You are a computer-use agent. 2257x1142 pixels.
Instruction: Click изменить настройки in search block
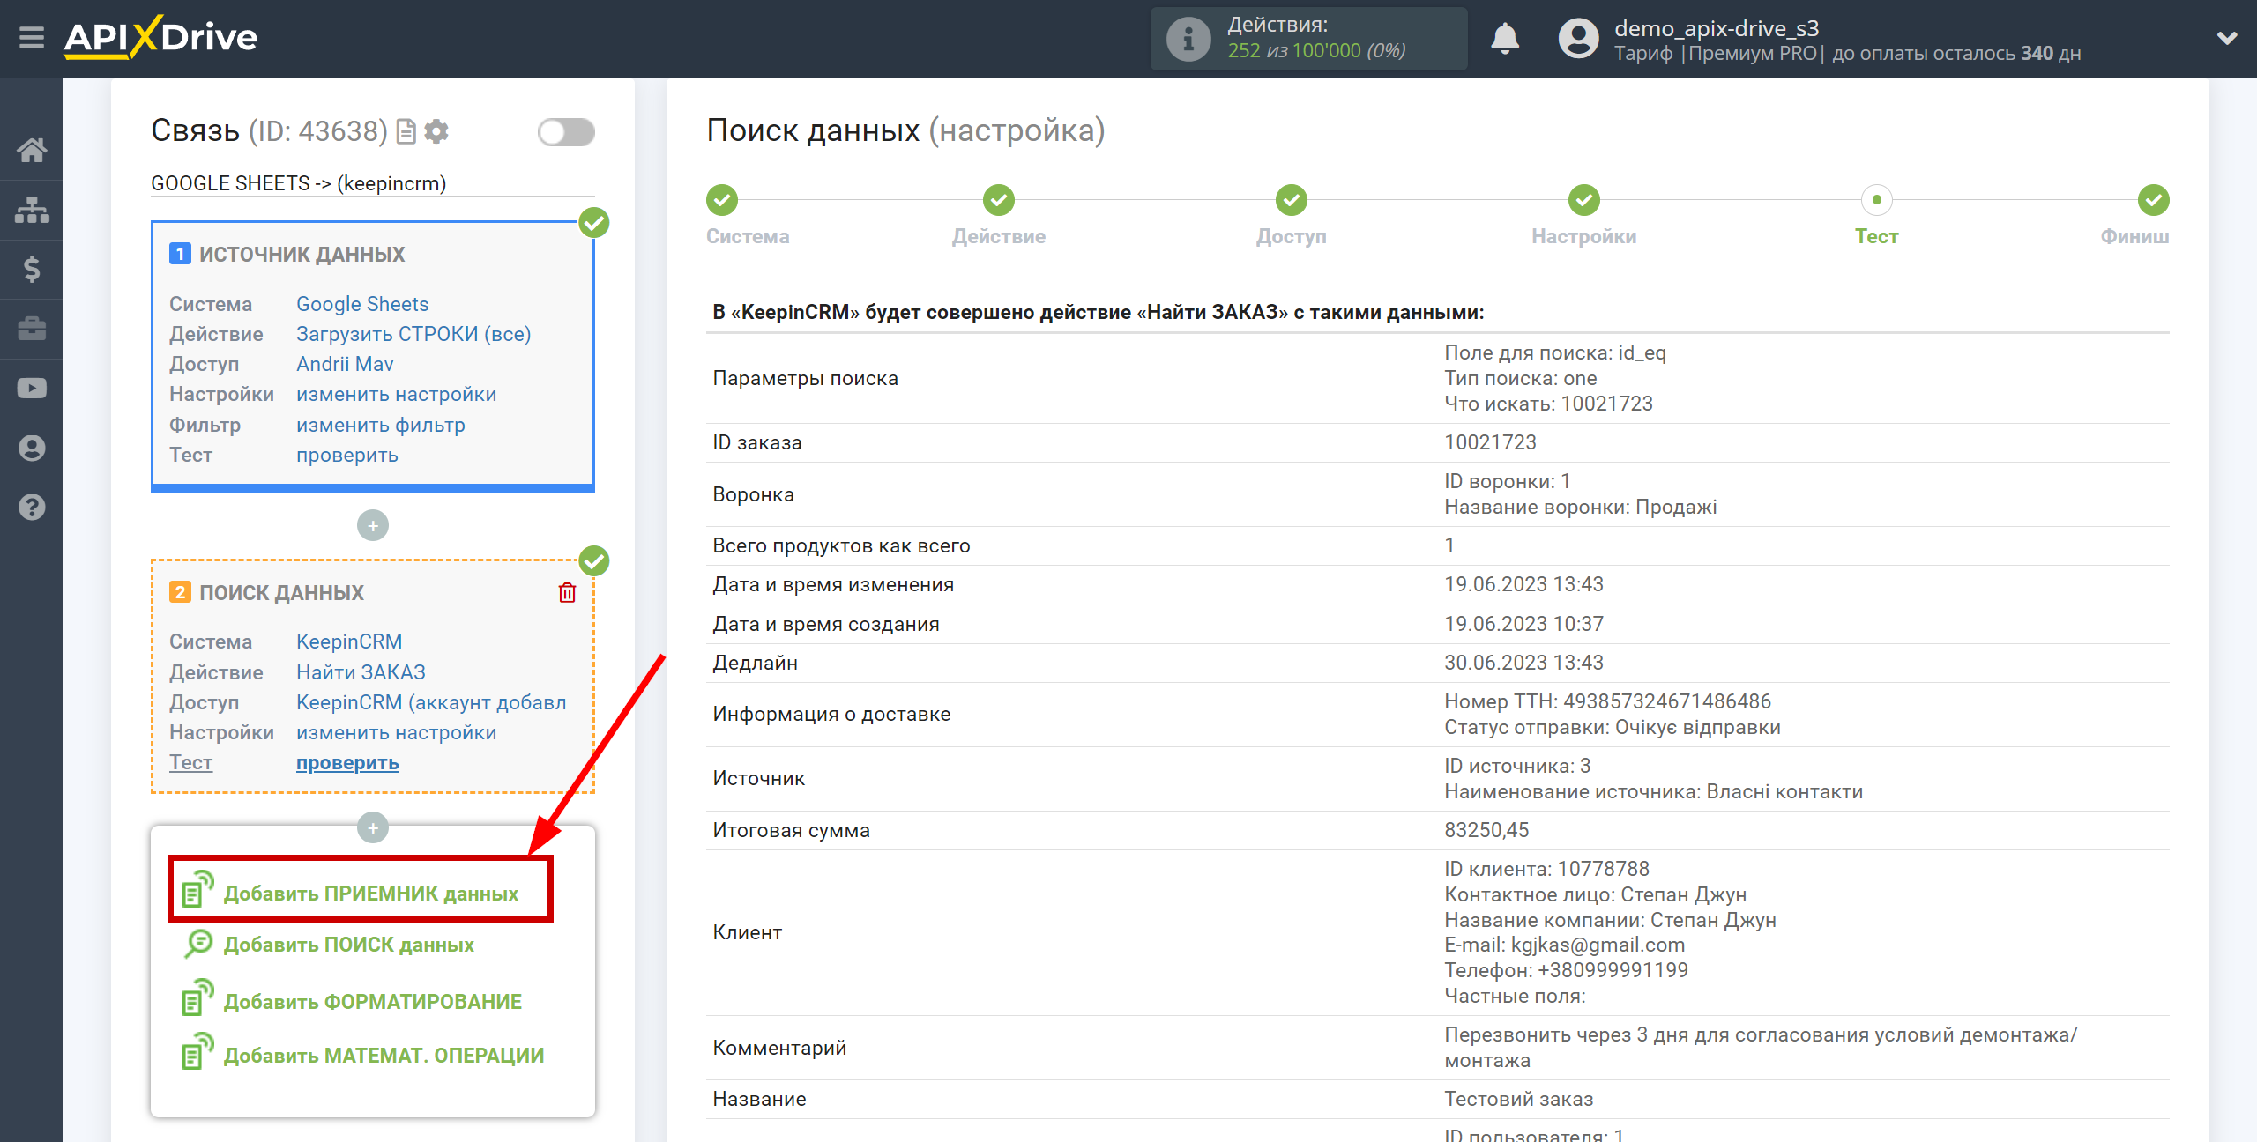coord(397,732)
